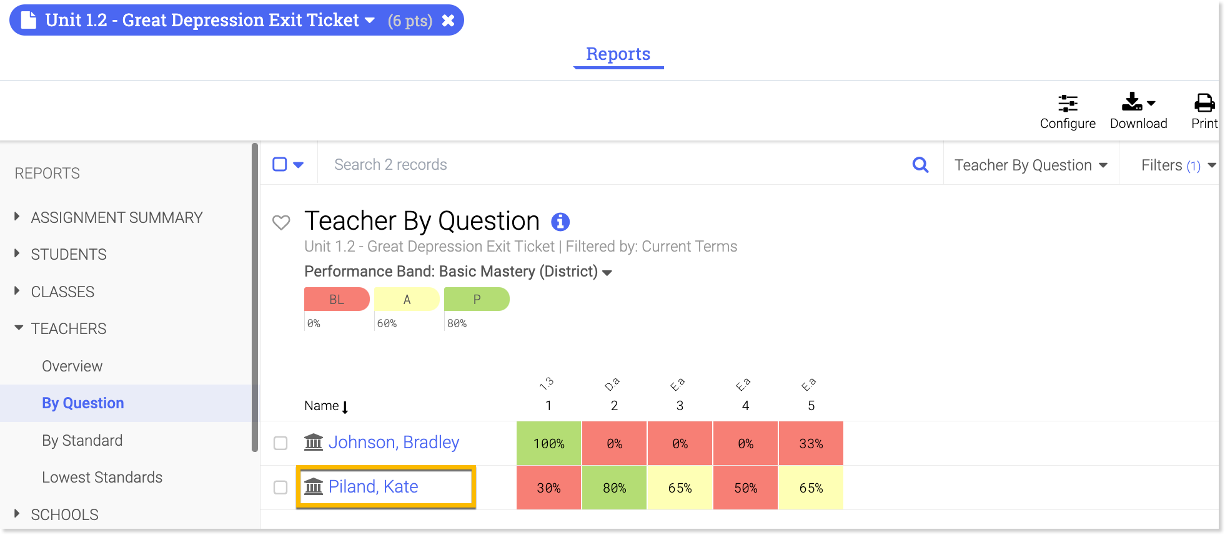Open the Johnson, Bradley teacher link

[x=394, y=443]
